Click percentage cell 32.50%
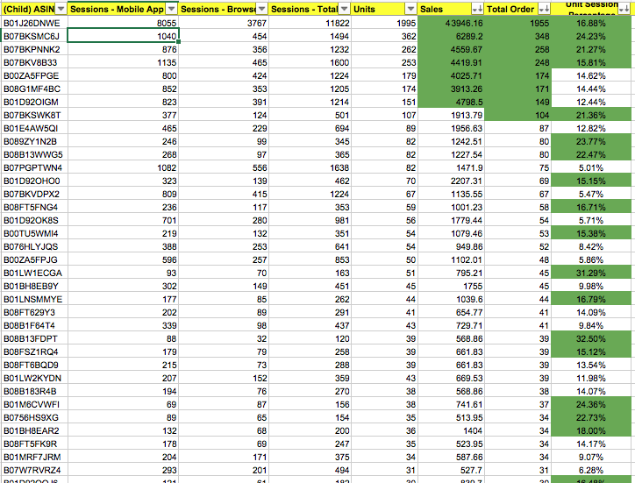 (591, 339)
